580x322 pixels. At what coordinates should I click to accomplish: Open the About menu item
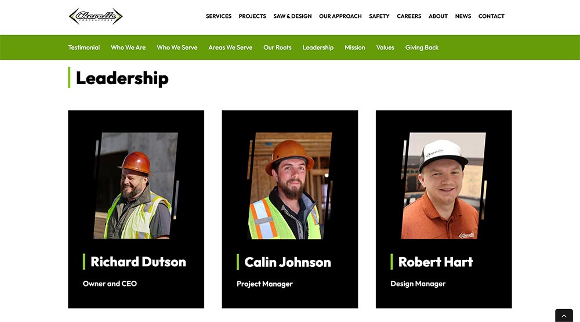(438, 16)
